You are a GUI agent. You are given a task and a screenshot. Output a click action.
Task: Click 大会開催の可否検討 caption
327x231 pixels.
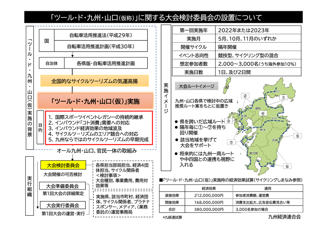point(63,175)
